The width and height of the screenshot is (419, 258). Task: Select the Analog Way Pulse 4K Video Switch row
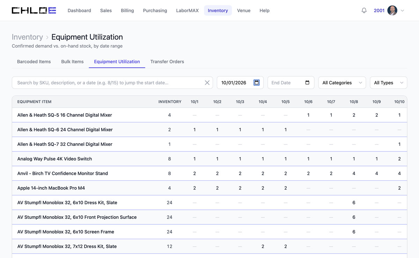[209, 159]
